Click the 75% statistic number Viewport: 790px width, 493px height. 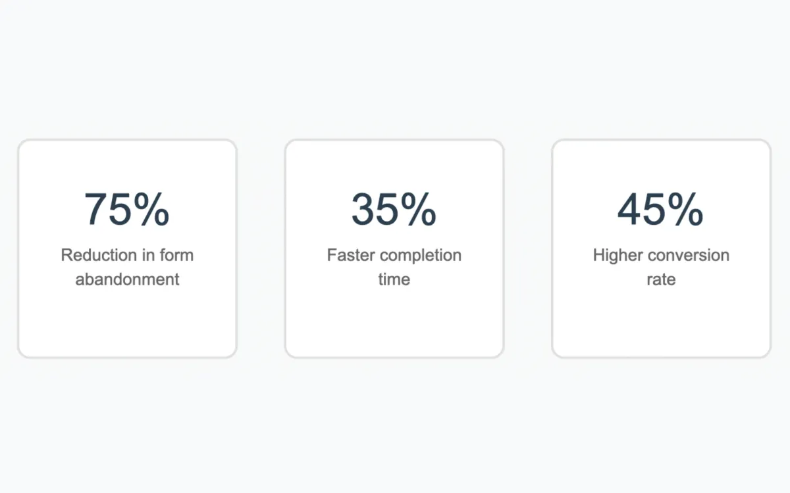point(126,210)
